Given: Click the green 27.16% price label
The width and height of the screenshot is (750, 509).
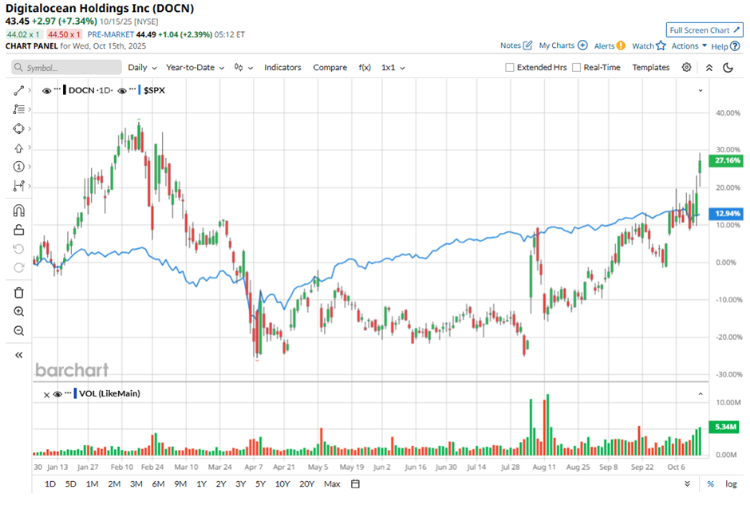Looking at the screenshot, I should 726,160.
